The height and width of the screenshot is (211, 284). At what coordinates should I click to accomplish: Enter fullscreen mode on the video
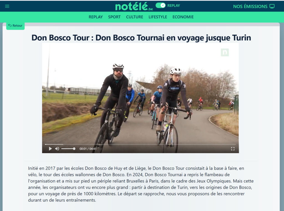(233, 149)
